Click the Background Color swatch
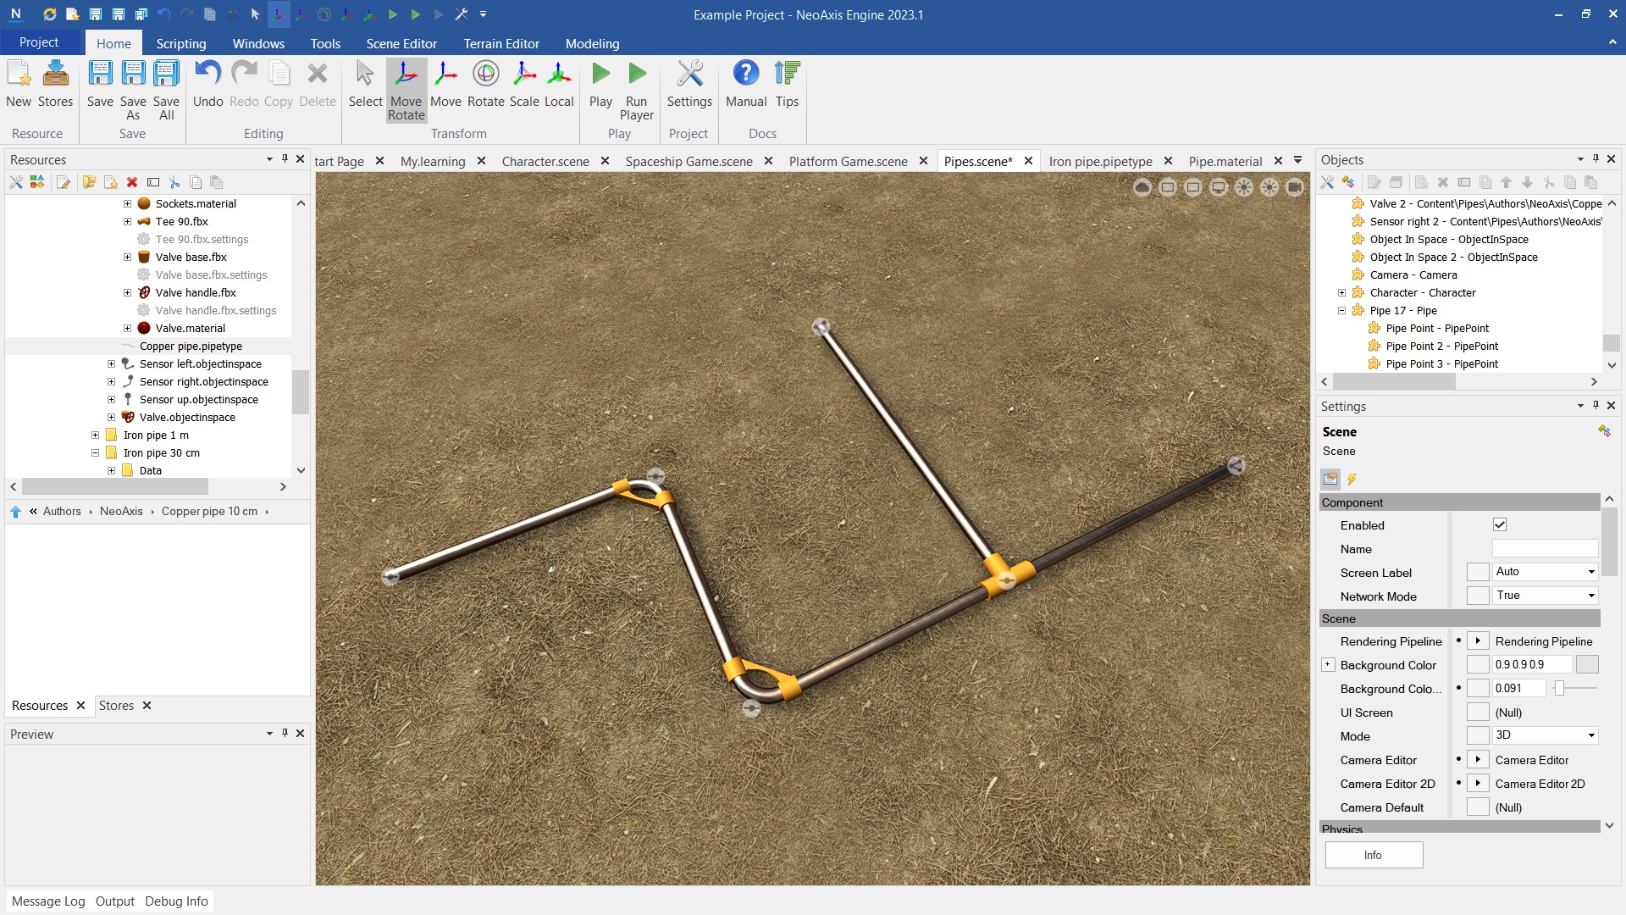The height and width of the screenshot is (915, 1626). [x=1586, y=665]
